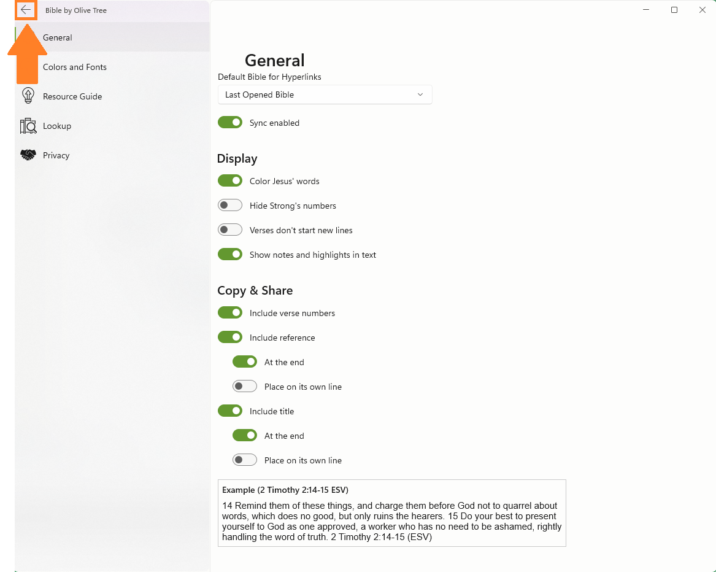
Task: Click the Resource Guide lightbulb icon
Action: pos(28,96)
